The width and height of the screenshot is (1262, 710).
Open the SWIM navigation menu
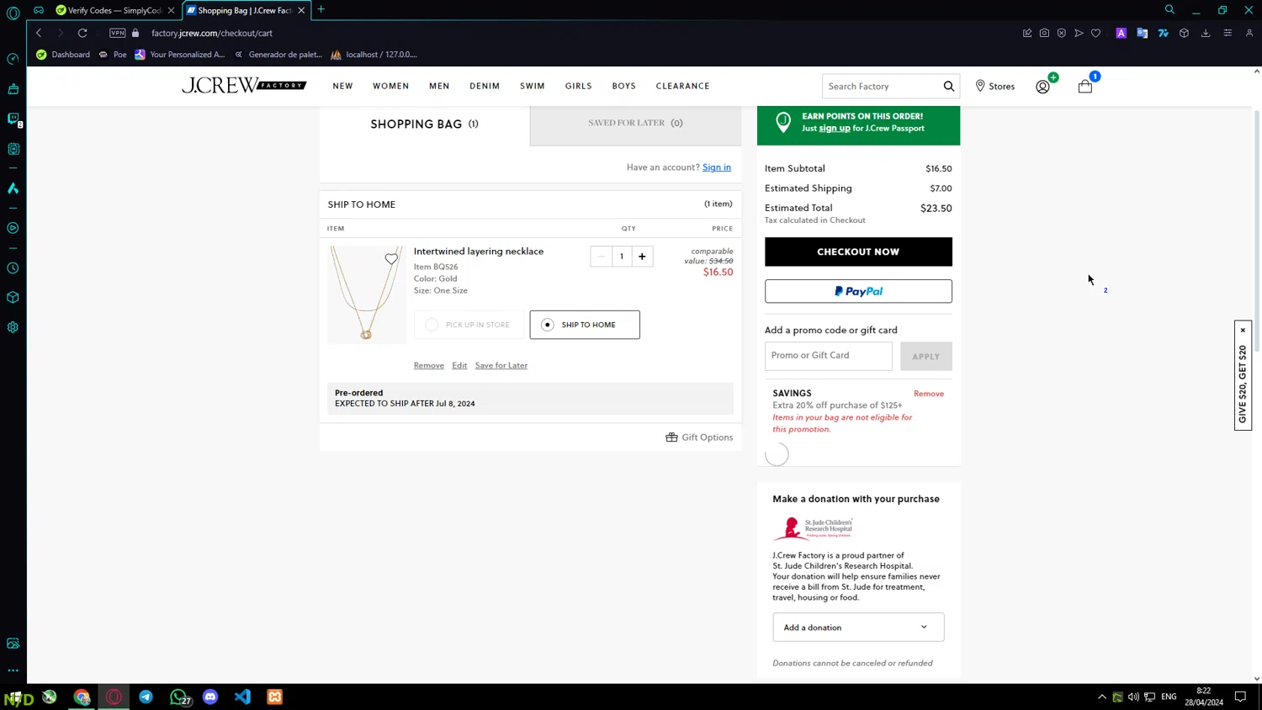coord(533,86)
